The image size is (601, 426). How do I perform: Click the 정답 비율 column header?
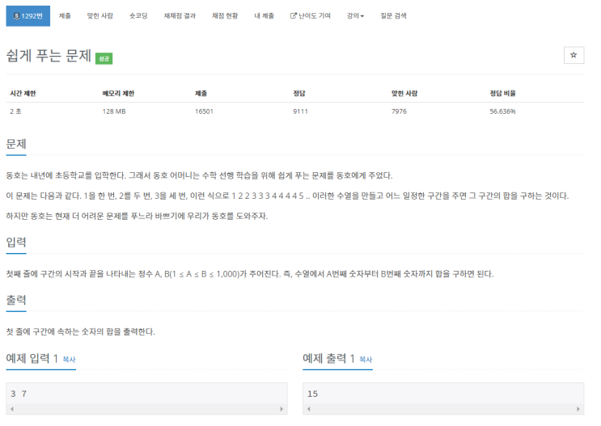(503, 94)
